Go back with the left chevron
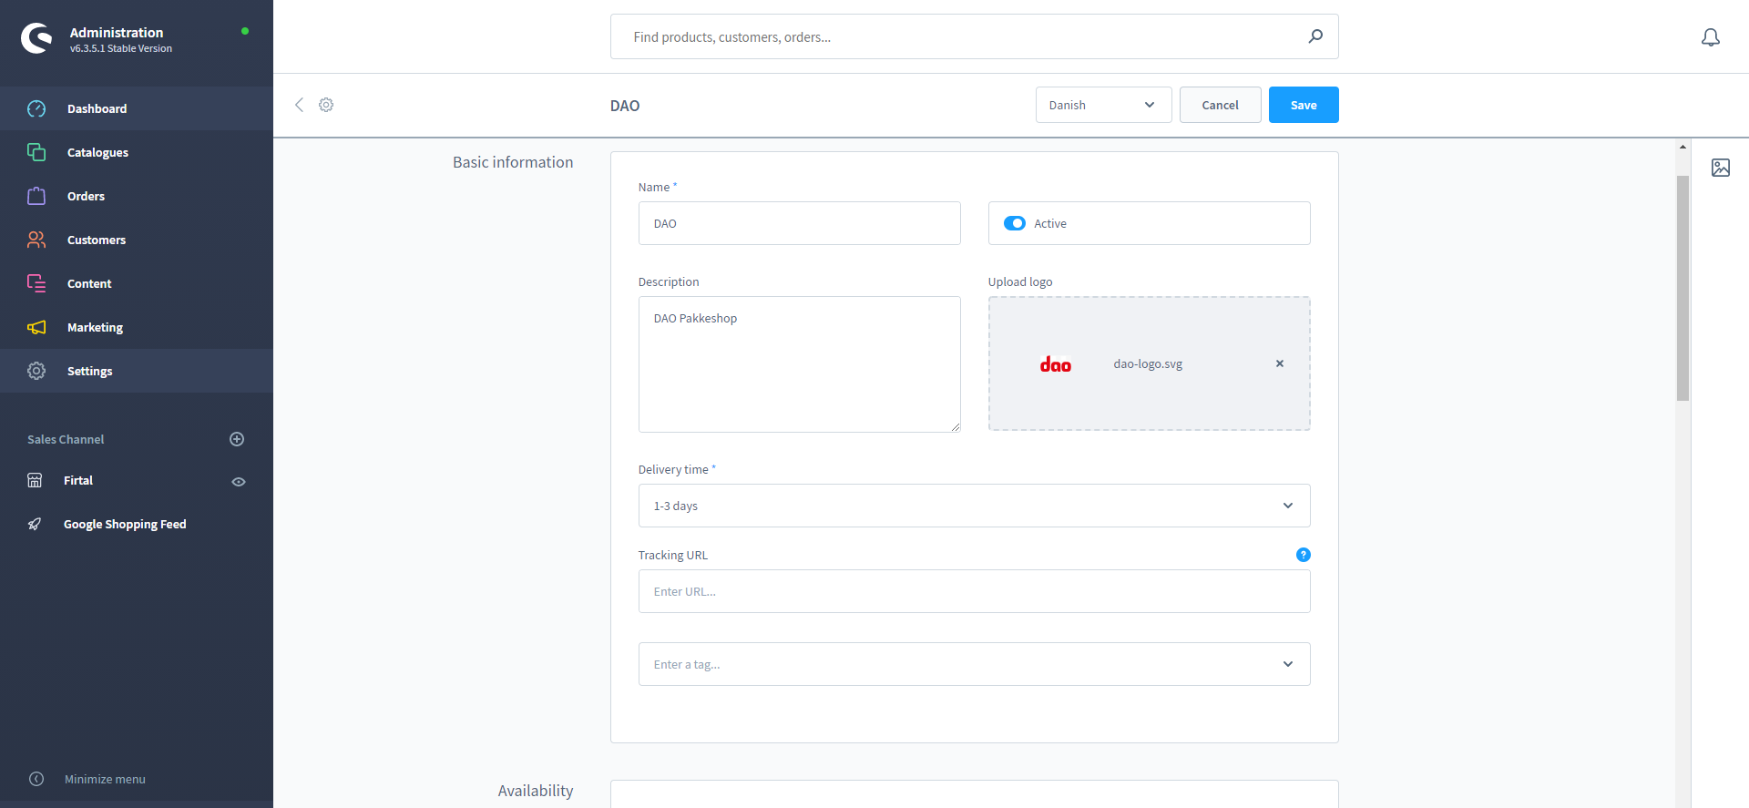 (299, 105)
